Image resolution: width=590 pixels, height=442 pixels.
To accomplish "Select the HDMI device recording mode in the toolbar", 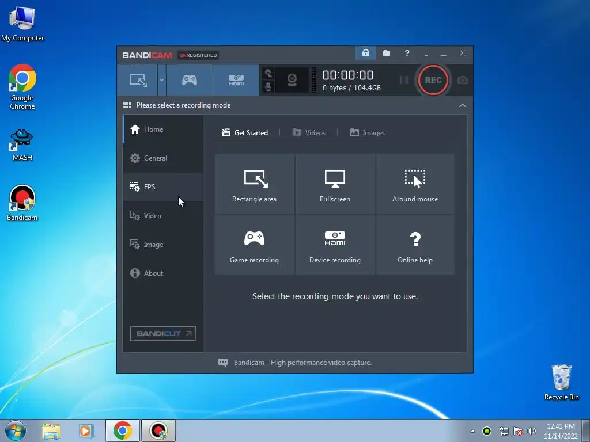I will click(236, 80).
